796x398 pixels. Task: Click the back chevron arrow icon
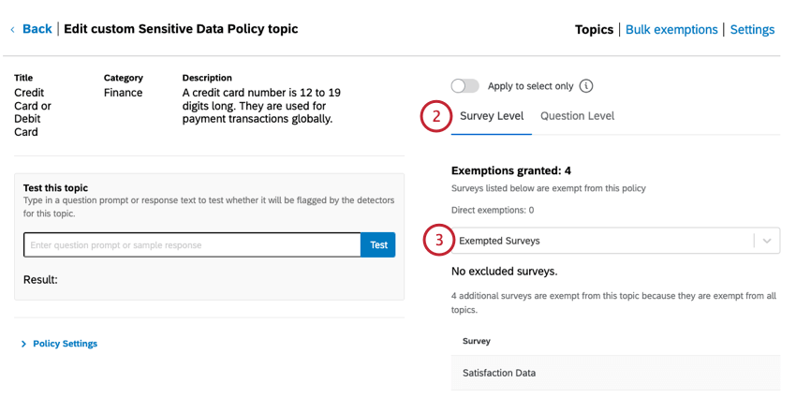click(x=12, y=30)
